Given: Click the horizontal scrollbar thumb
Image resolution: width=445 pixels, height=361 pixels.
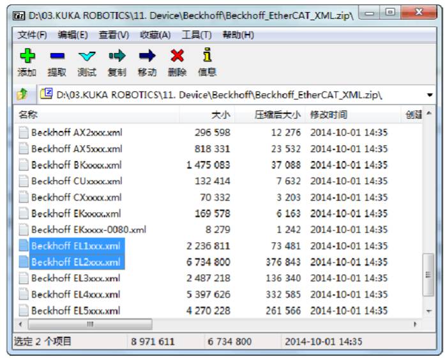Looking at the screenshot, I should [x=90, y=324].
